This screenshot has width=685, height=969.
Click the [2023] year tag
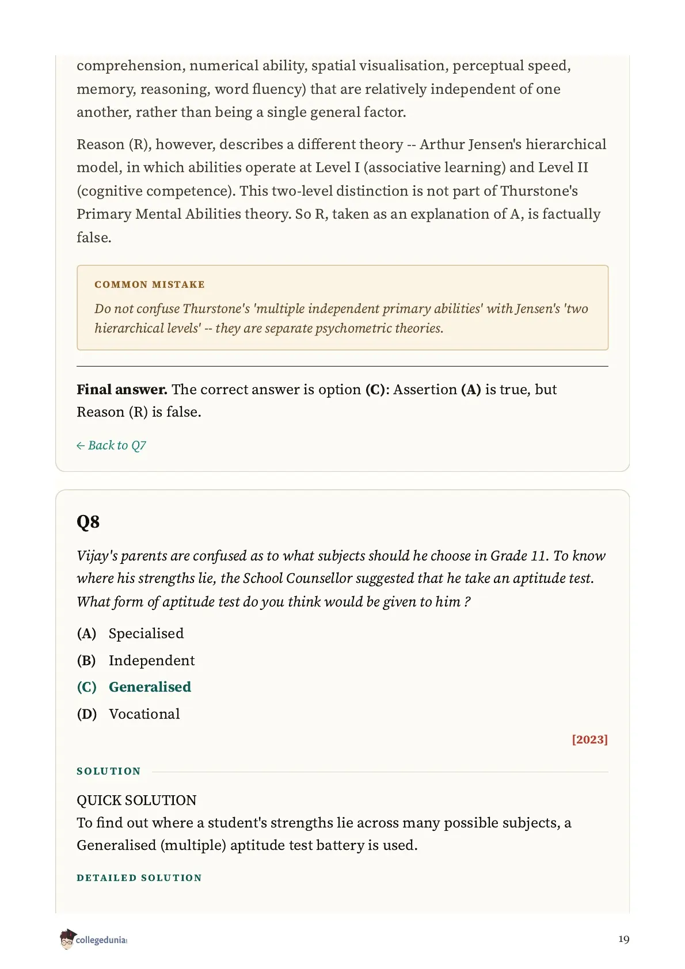click(x=589, y=739)
